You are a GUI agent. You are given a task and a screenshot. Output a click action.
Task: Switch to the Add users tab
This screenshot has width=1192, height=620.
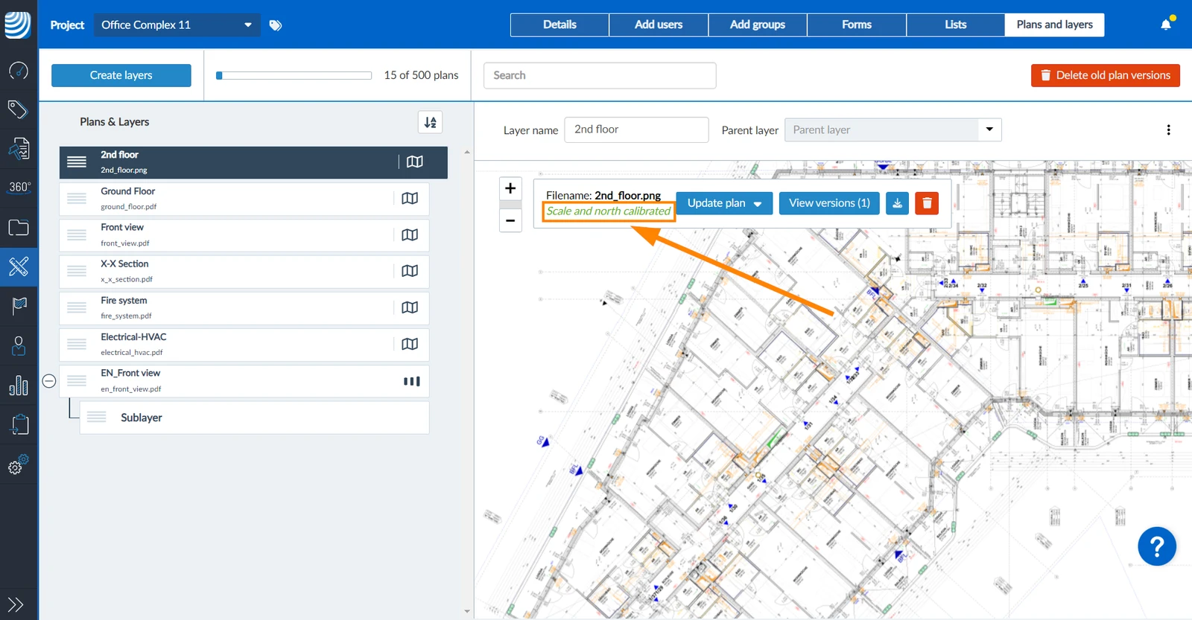pos(659,25)
